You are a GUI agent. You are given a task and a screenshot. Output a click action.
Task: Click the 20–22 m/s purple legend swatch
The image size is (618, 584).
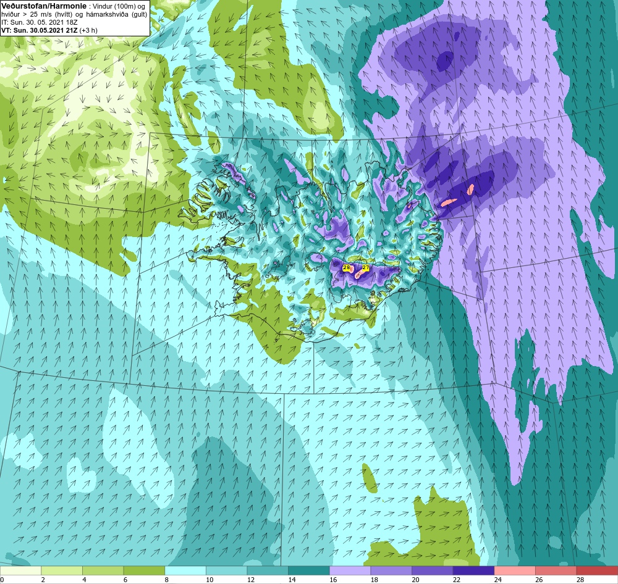pos(433,570)
